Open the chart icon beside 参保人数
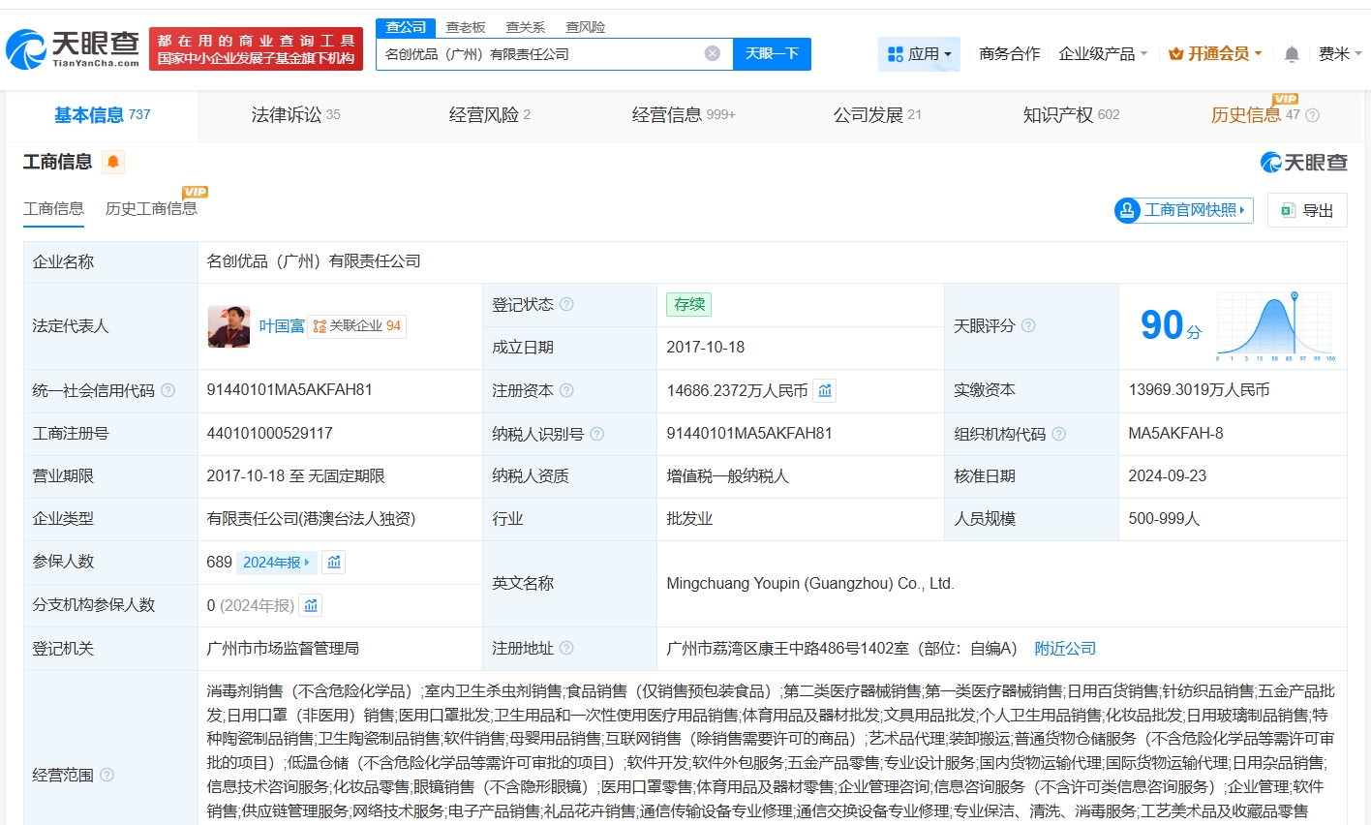 334,563
